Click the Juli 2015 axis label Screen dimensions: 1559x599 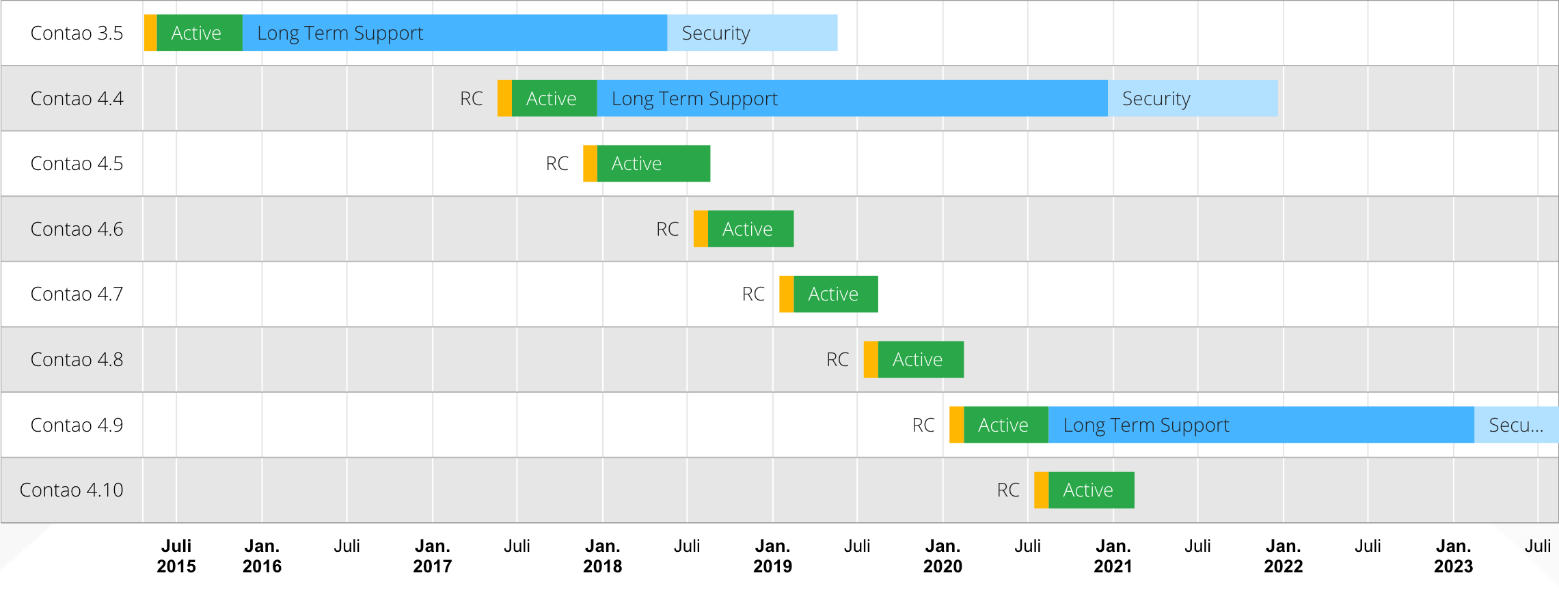pos(176,556)
